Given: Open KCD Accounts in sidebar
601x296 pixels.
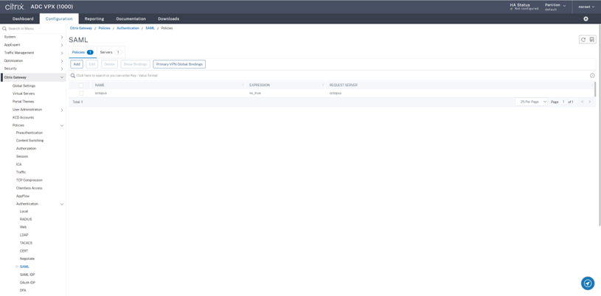Looking at the screenshot, I should click(x=23, y=118).
